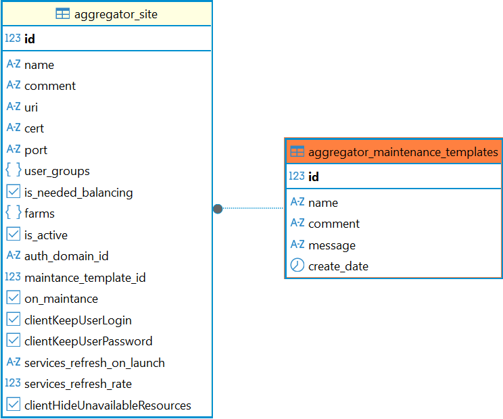Image resolution: width=503 pixels, height=419 pixels.
Task: Click the relationship connector dot on aggregator_site
Action: point(218,209)
